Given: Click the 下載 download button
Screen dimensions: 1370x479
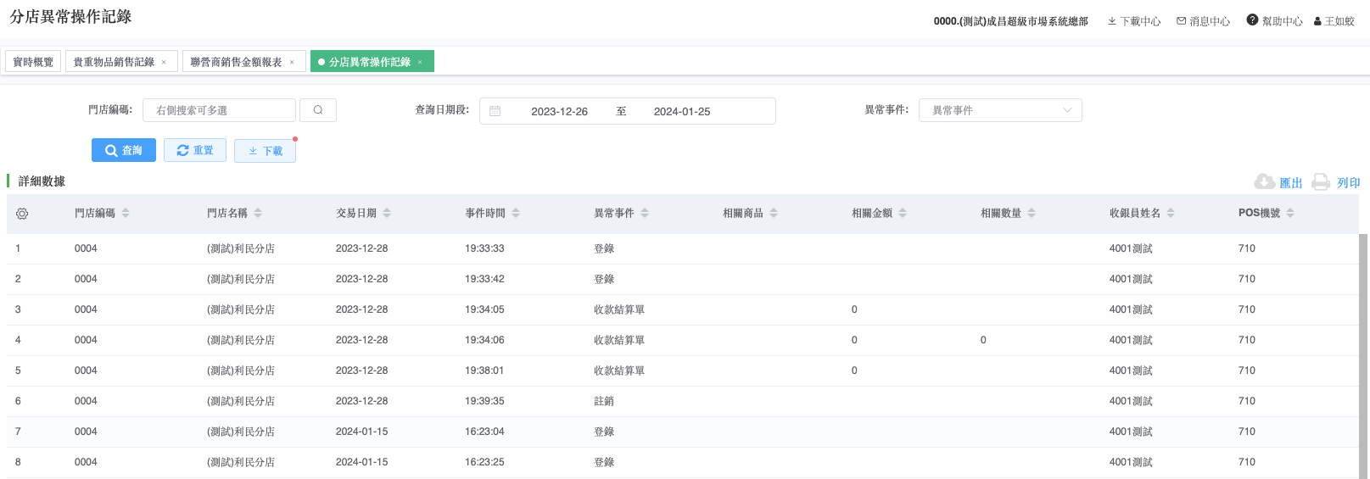Looking at the screenshot, I should click(265, 151).
